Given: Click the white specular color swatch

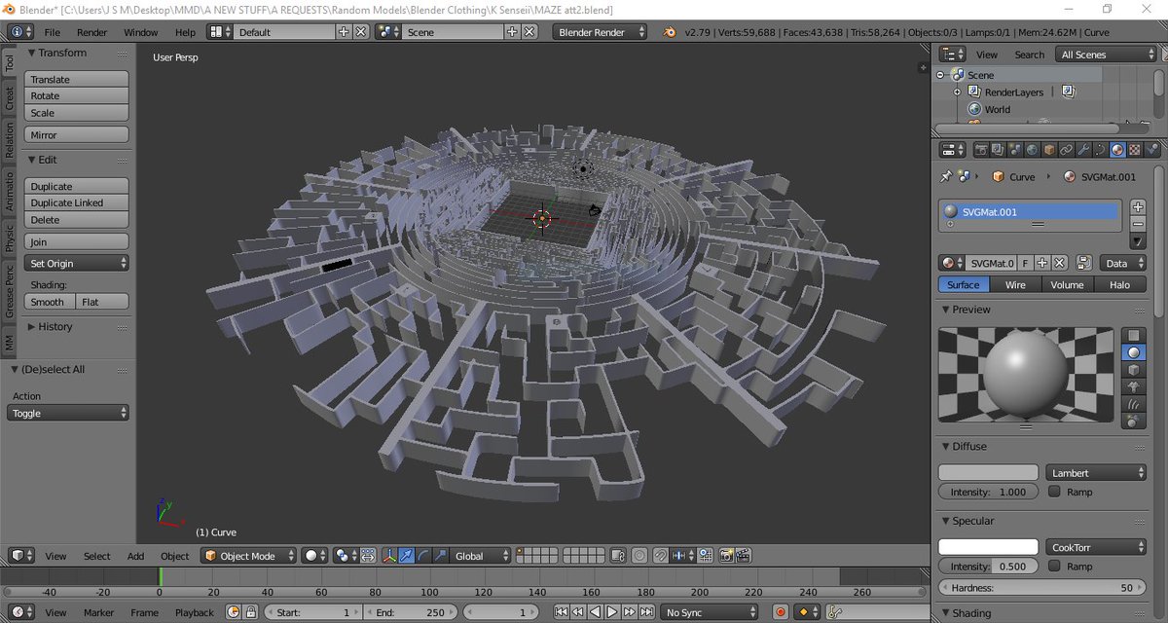Looking at the screenshot, I should (x=988, y=547).
